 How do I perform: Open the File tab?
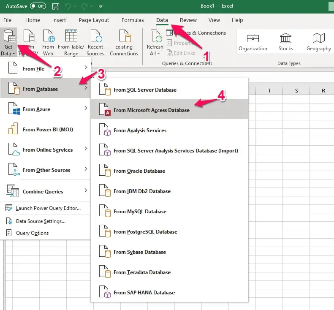coord(7,20)
